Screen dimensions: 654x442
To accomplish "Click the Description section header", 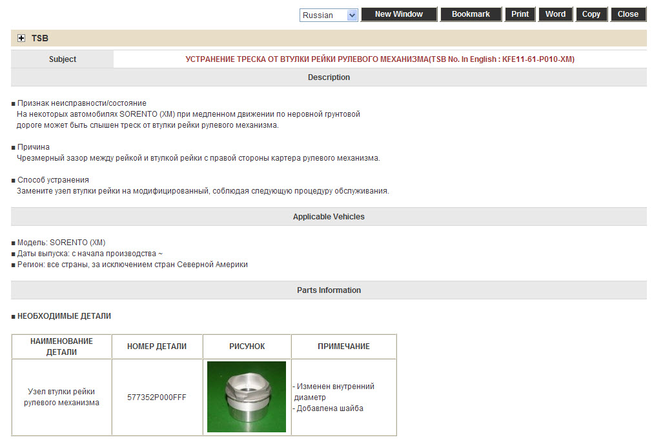I will coord(329,77).
